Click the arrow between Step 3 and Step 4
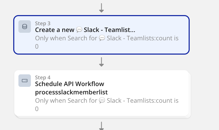The width and height of the screenshot is (219, 130). (101, 62)
